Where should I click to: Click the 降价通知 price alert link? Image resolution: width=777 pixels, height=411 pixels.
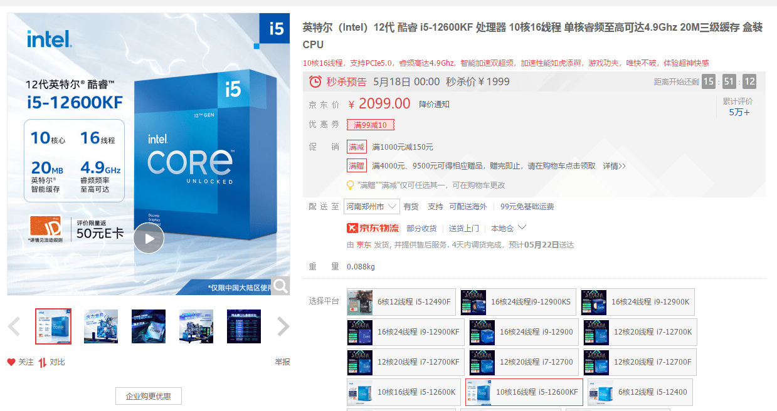[434, 105]
